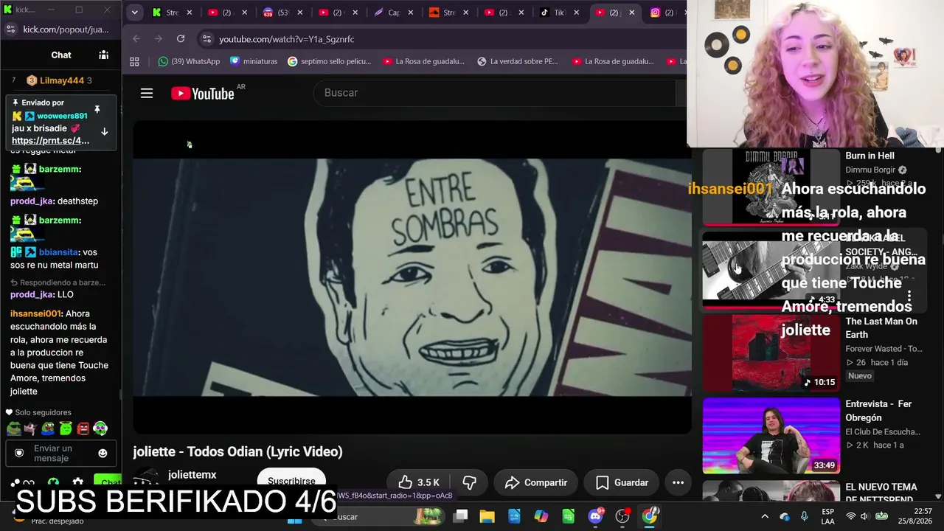Viewport: 944px width, 531px height.
Task: Click the joliette lyric video player
Action: click(x=412, y=278)
